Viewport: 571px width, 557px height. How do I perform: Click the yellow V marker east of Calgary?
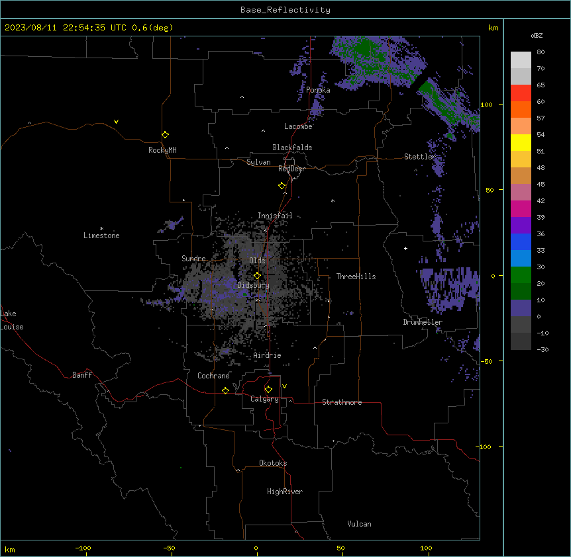(x=284, y=386)
